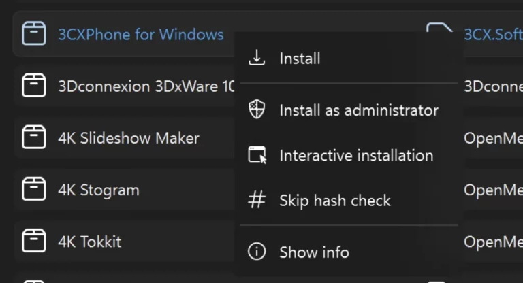Select the 4K Stogram name
The width and height of the screenshot is (523, 283).
point(98,190)
